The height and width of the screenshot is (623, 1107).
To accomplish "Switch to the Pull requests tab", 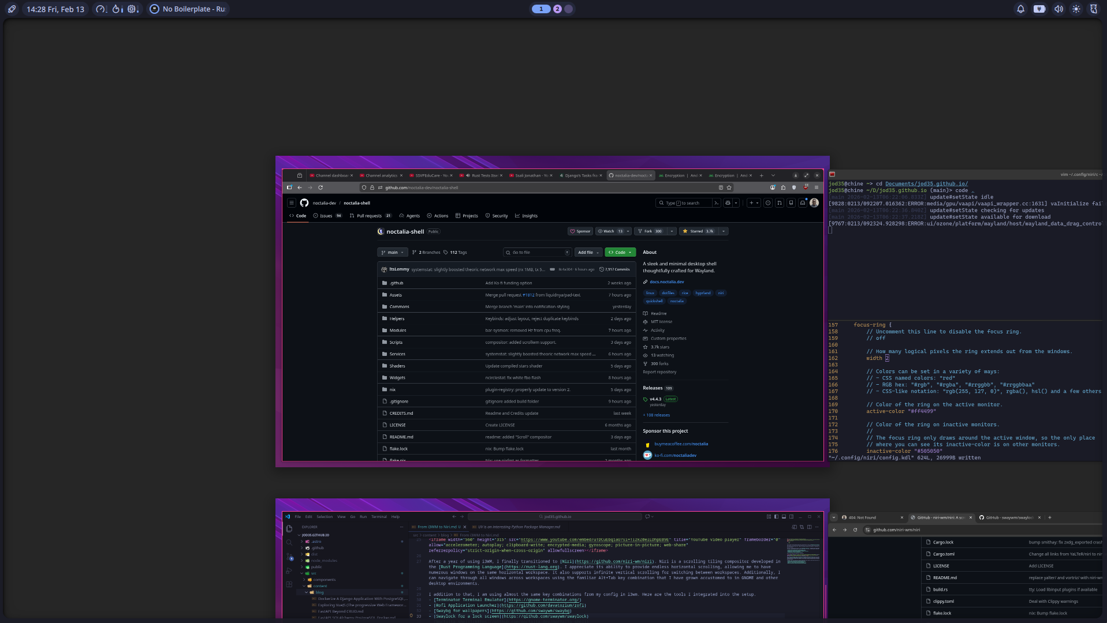I will pyautogui.click(x=369, y=216).
